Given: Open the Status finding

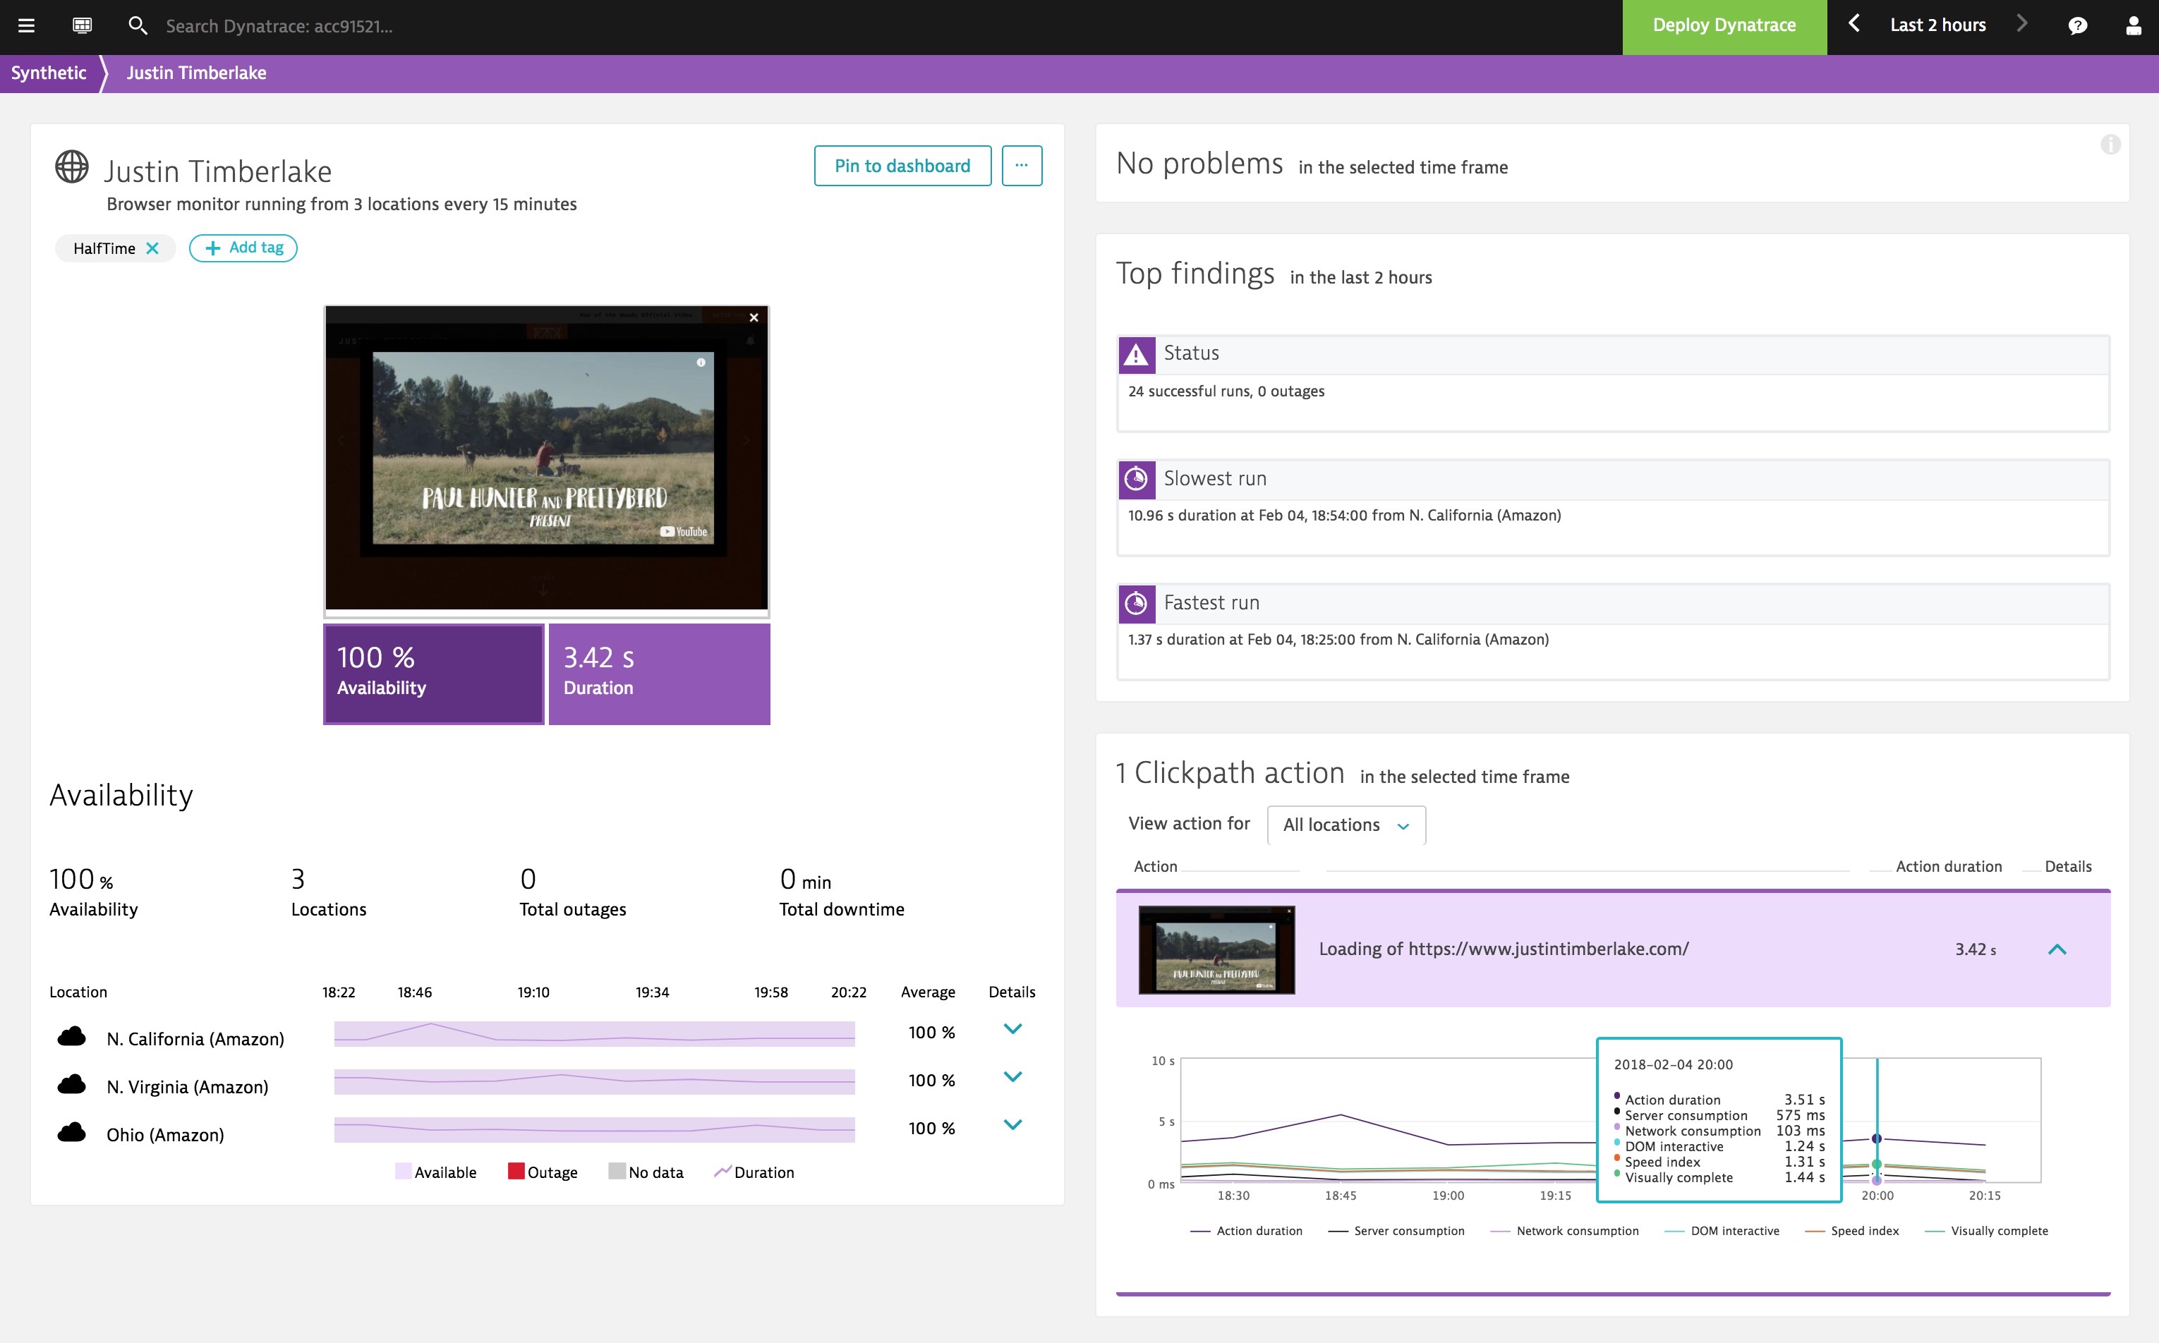Looking at the screenshot, I should [x=1613, y=384].
